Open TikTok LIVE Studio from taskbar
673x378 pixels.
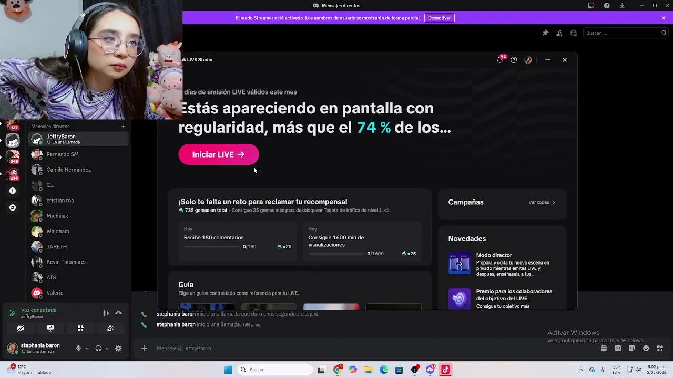(445, 370)
